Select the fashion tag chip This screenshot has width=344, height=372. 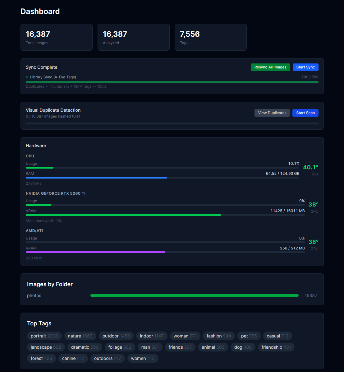tap(219, 336)
